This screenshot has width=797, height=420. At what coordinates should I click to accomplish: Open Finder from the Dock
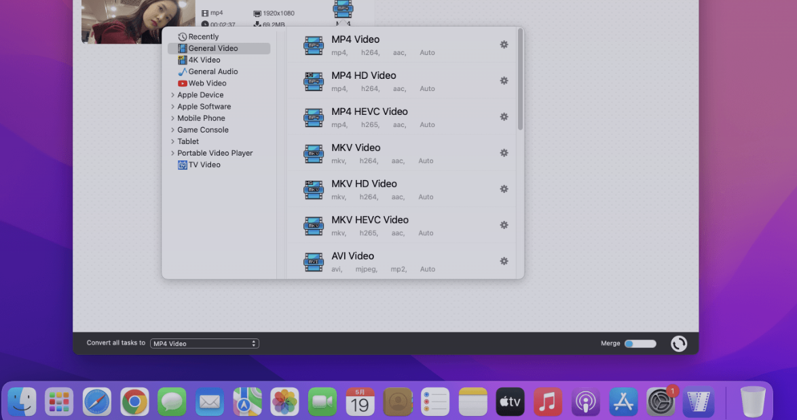point(22,402)
